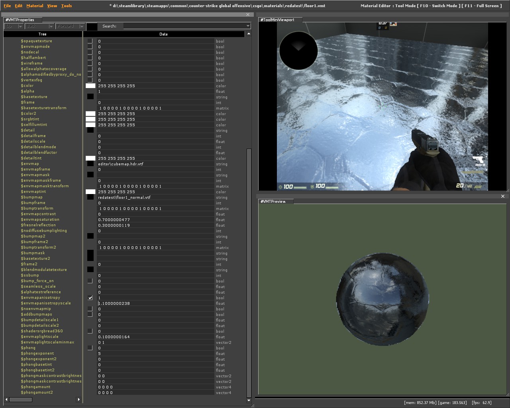This screenshot has width=510, height=408.
Task: Click the scroll-up arrow beside the Data header
Action: click(249, 34)
